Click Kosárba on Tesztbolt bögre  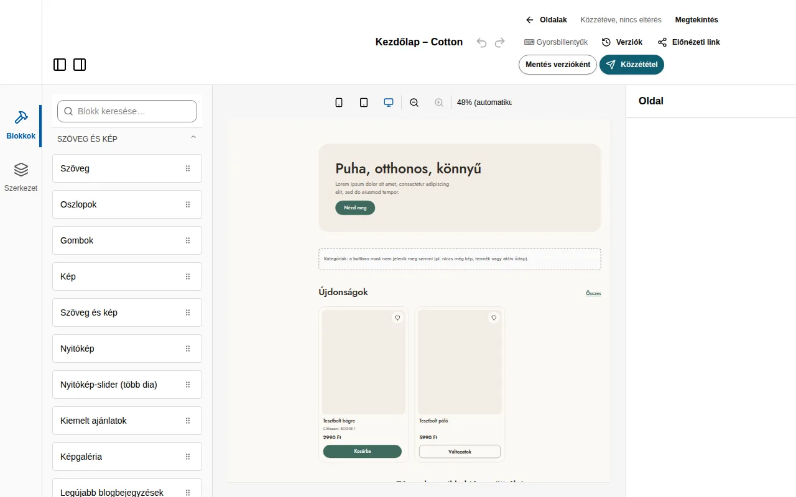tap(363, 451)
